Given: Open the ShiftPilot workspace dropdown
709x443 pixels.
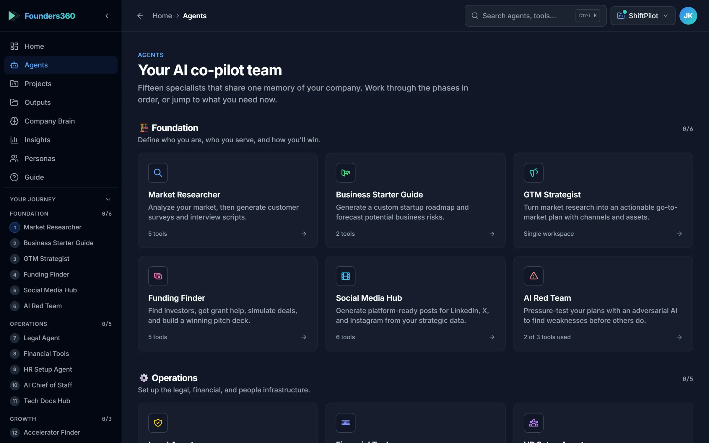Looking at the screenshot, I should pos(643,16).
